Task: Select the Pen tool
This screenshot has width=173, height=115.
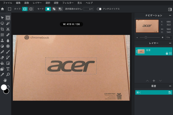Action: pyautogui.click(x=2, y=52)
